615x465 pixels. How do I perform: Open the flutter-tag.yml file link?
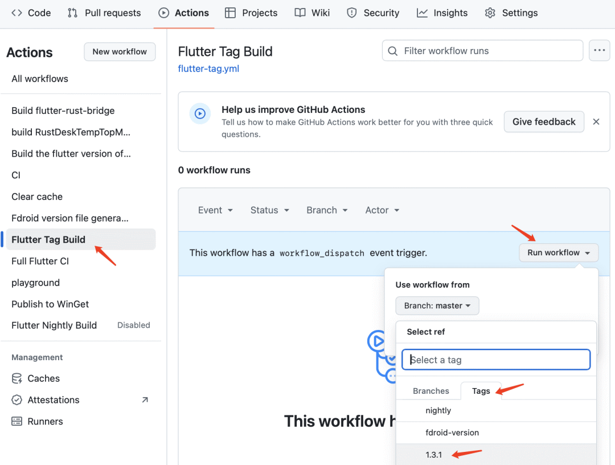coord(208,69)
